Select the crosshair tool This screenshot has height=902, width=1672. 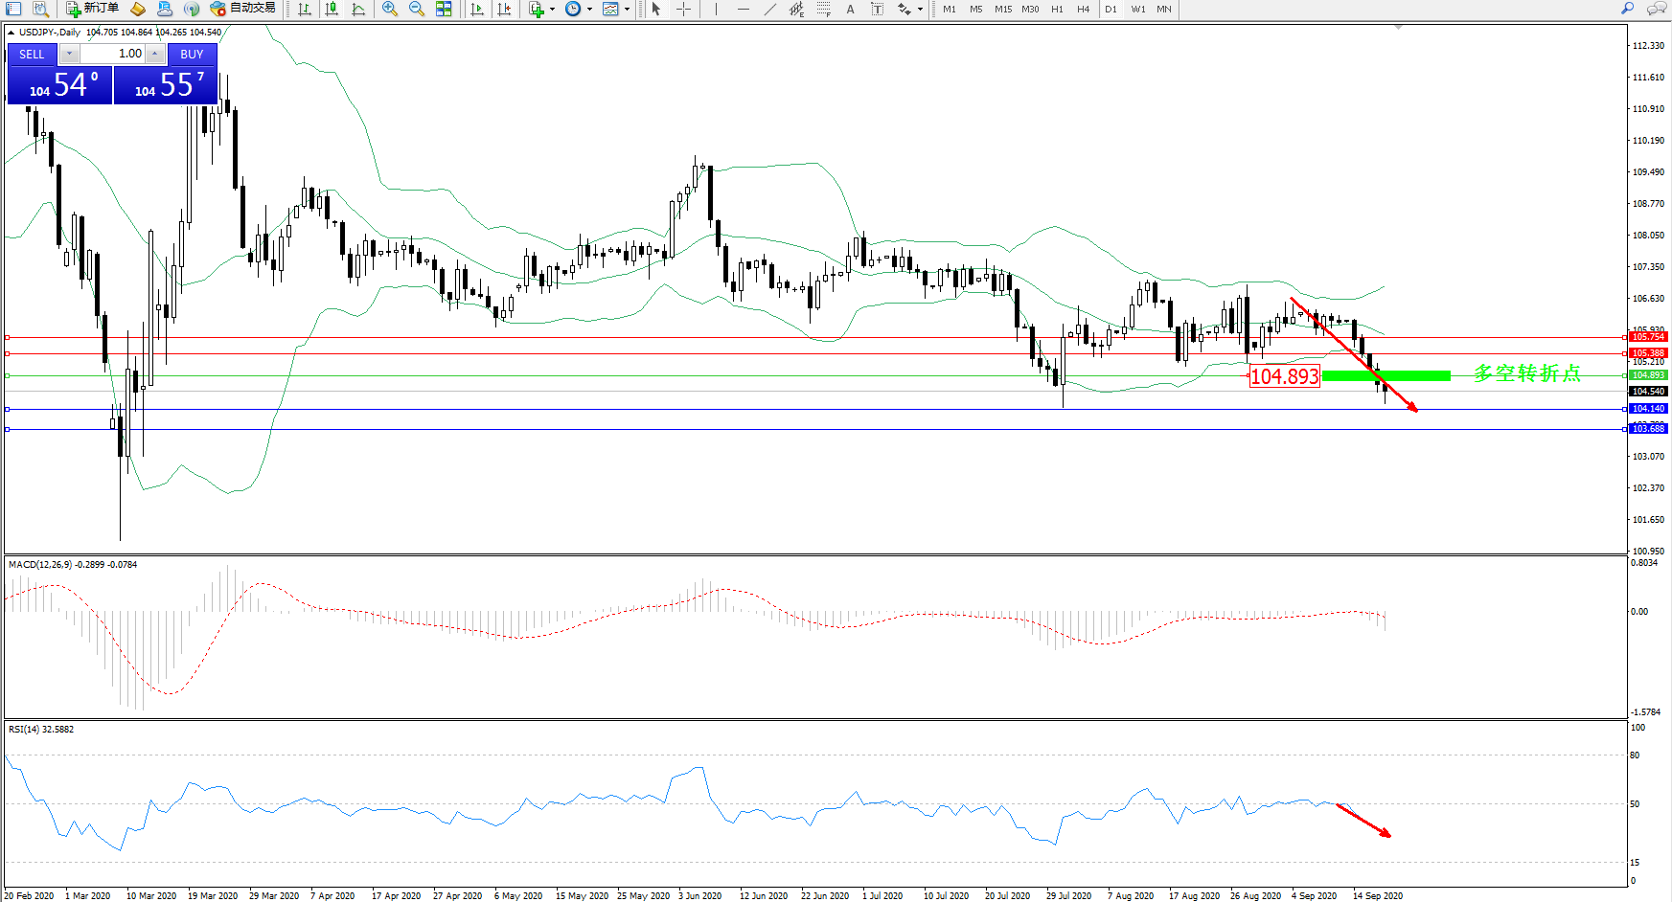pos(683,9)
